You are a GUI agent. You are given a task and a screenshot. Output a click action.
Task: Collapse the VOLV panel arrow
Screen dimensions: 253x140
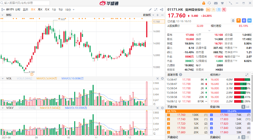pos(3,108)
